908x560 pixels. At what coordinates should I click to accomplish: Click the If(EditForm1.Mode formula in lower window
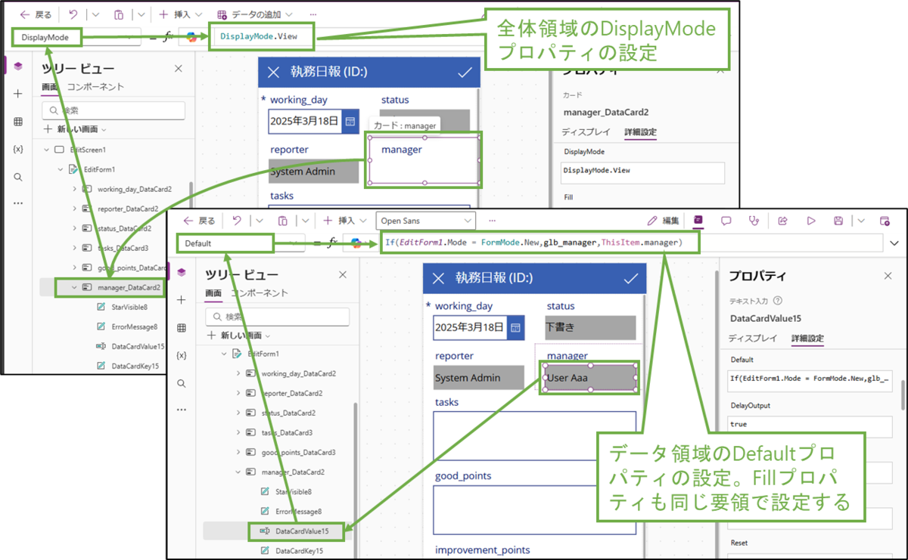[533, 243]
